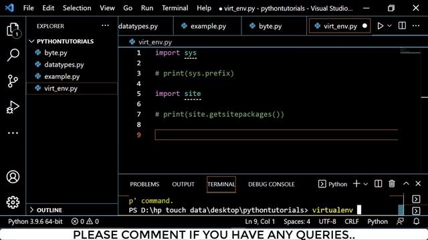Open the File menu
The image size is (428, 240).
pos(28,8)
